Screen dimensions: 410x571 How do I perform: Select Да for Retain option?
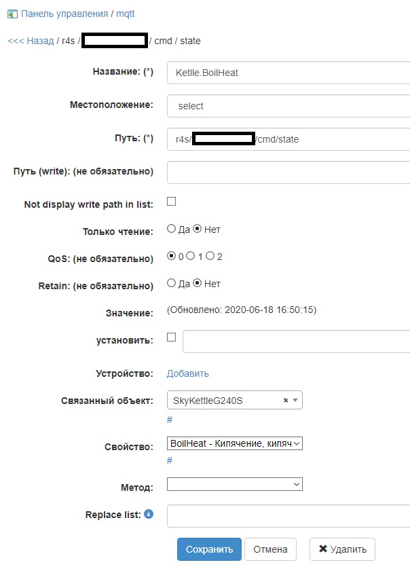tap(171, 283)
